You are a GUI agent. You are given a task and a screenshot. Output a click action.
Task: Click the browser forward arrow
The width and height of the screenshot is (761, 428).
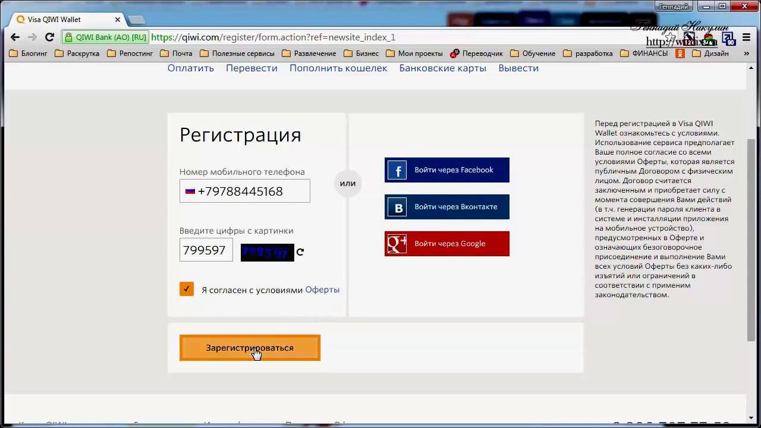pyautogui.click(x=32, y=37)
